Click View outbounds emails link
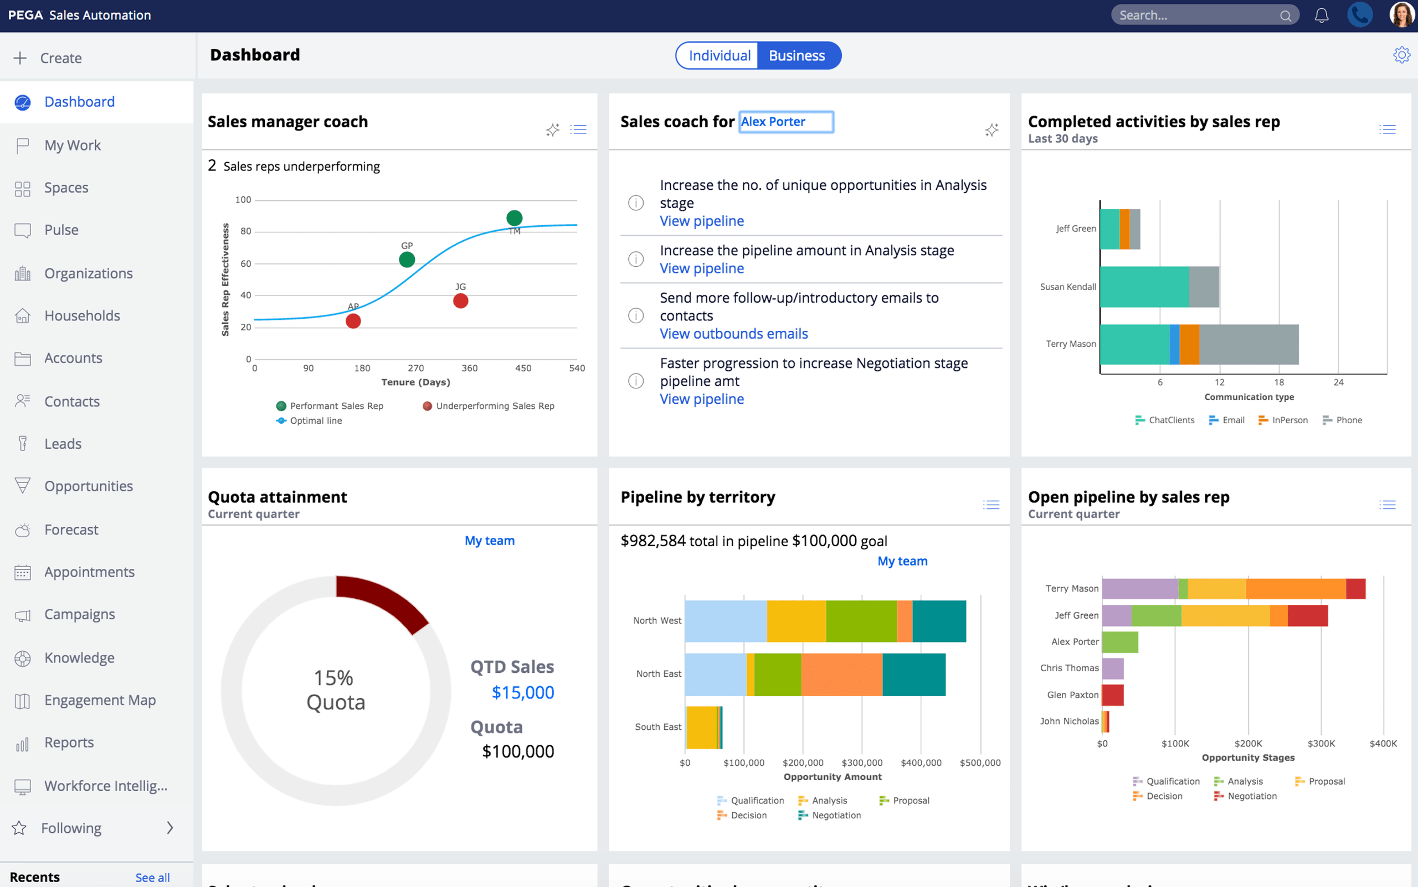 point(733,334)
